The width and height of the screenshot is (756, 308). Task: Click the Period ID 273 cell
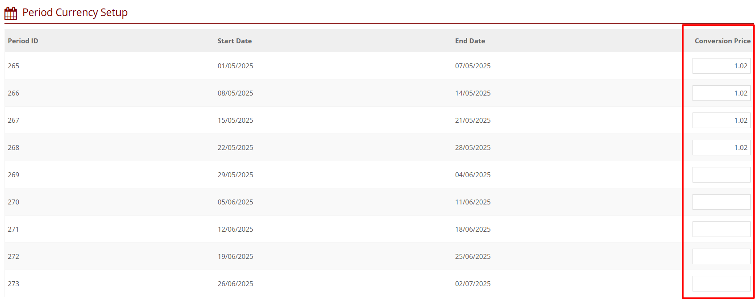13,284
